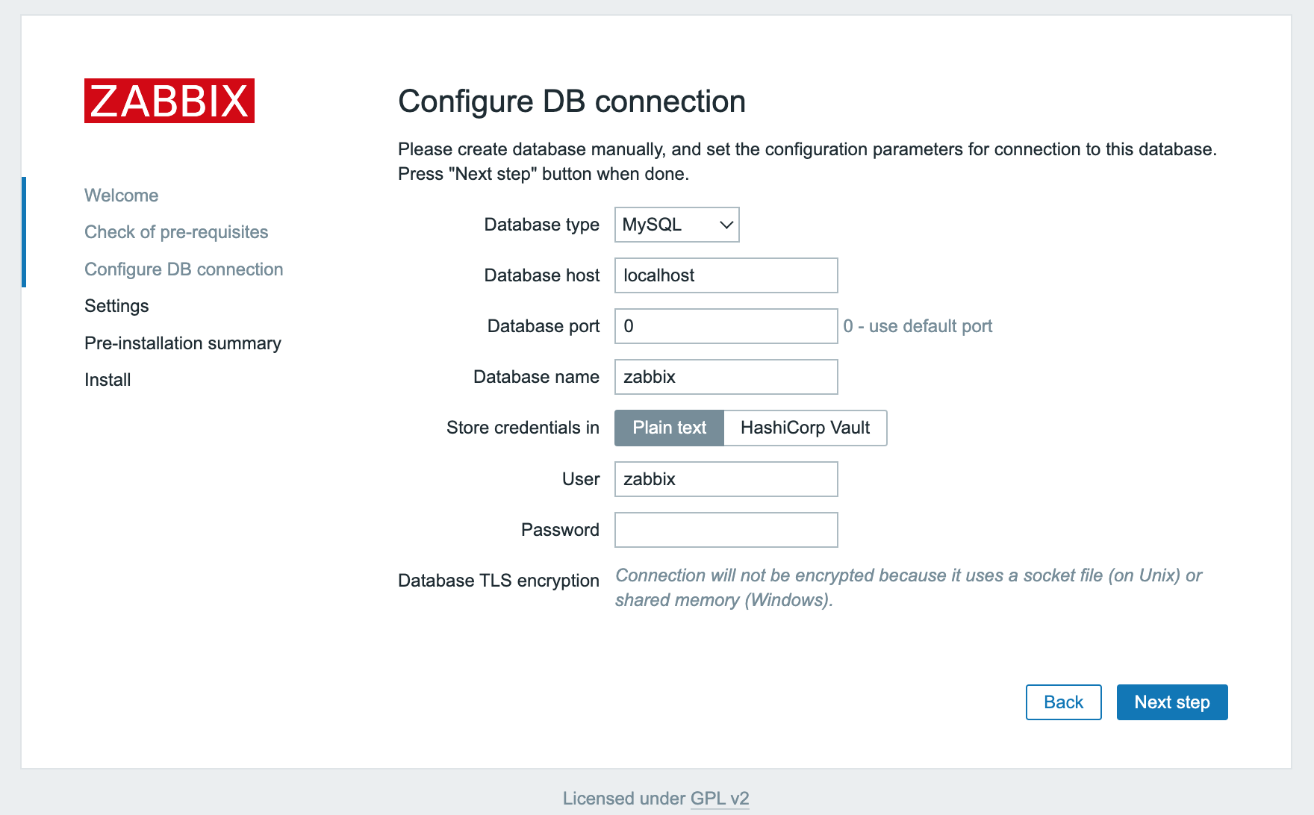Image resolution: width=1314 pixels, height=815 pixels.
Task: Select Configure DB connection sidebar item
Action: tap(184, 269)
